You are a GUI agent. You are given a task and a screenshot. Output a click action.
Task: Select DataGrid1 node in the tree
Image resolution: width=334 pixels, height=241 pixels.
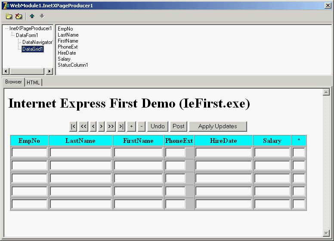pos(33,49)
